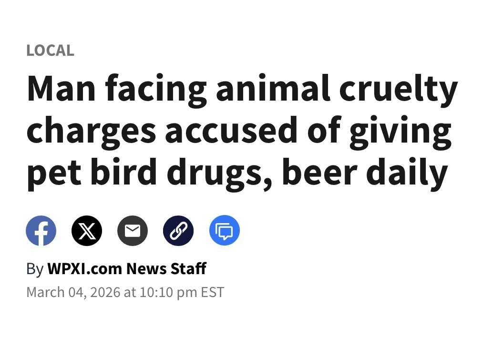Click the "10:10 pm EST" timestamp

click(181, 292)
